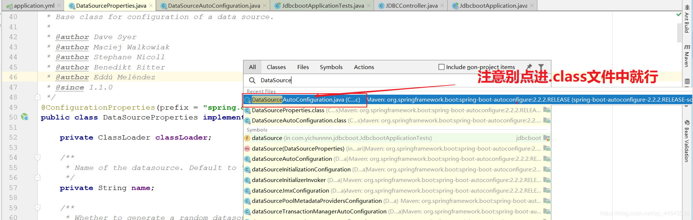Open the Database tool window cylinder icon
The height and width of the screenshot is (220, 693).
coord(687,81)
